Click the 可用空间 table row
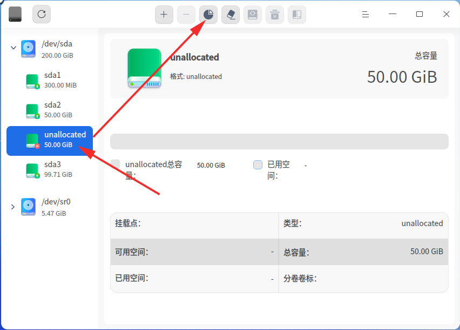This screenshot has width=460, height=330. [194, 252]
